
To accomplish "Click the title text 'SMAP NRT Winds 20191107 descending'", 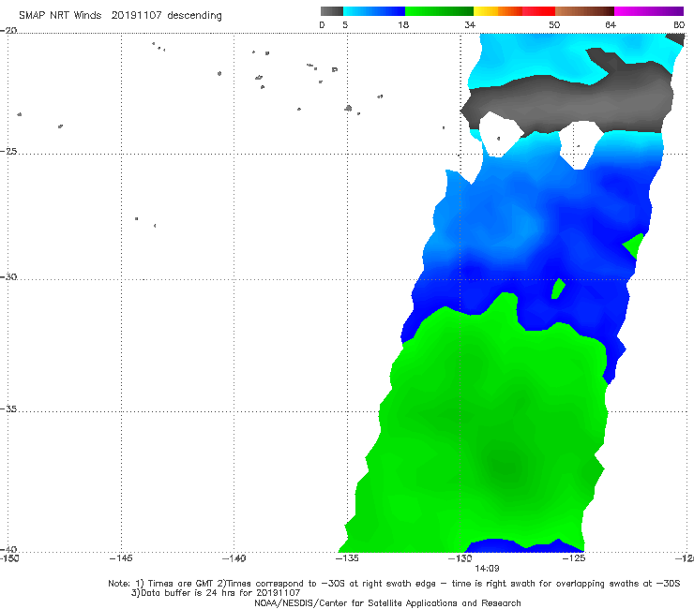I will (120, 16).
